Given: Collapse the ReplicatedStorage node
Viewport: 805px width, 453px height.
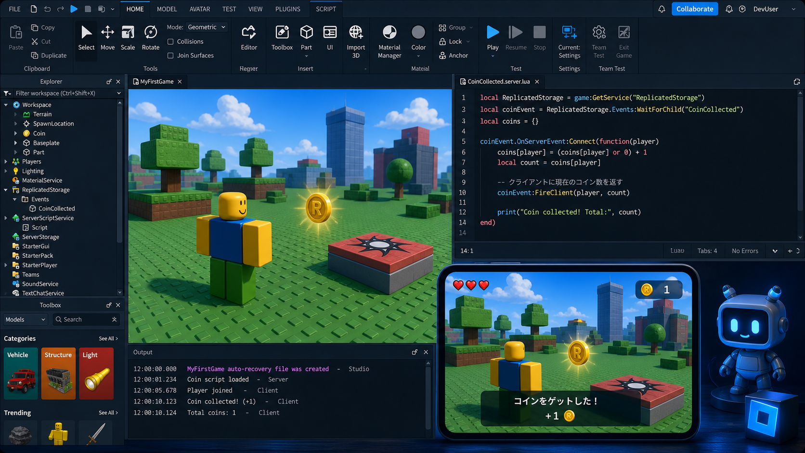Looking at the screenshot, I should [x=6, y=190].
